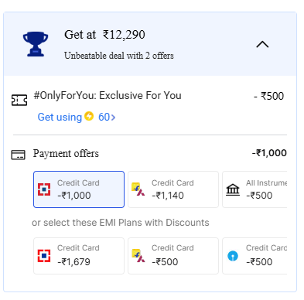The width and height of the screenshot is (304, 300).
Task: Choose HDFC EMI plan -₹1,679
Action: coord(79,256)
